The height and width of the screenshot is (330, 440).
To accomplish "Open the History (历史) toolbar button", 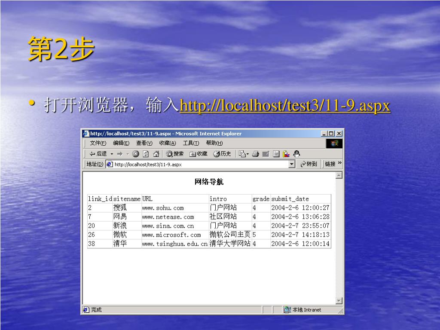I will [222, 154].
